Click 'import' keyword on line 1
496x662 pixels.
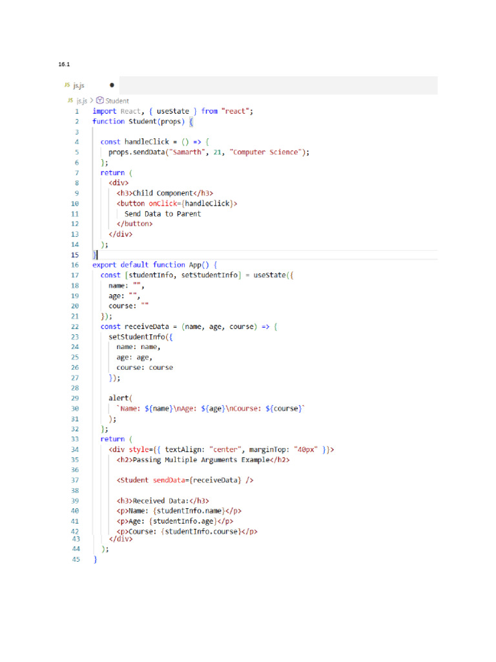(104, 111)
